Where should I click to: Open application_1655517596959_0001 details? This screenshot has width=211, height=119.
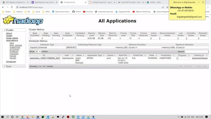(45, 58)
